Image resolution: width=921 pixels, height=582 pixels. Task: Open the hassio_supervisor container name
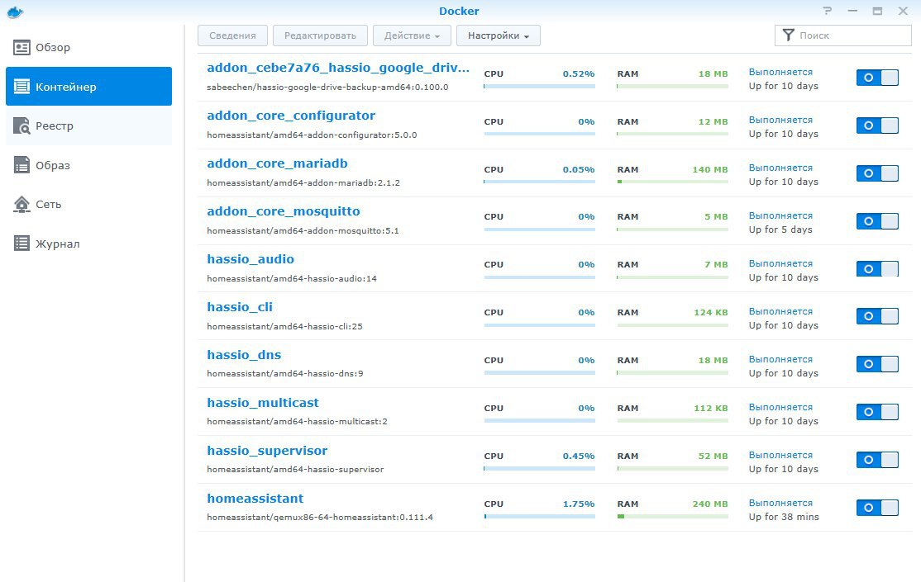[x=267, y=451]
